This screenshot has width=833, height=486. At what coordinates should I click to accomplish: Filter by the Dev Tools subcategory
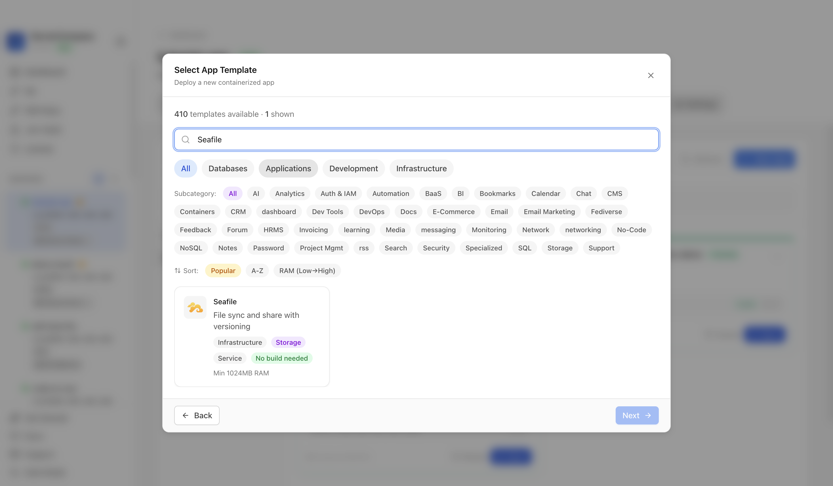pos(328,212)
